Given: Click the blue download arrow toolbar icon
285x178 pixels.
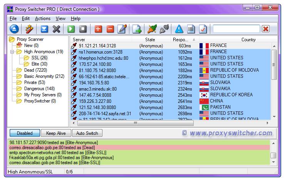Looking at the screenshot, I should click(44, 29).
